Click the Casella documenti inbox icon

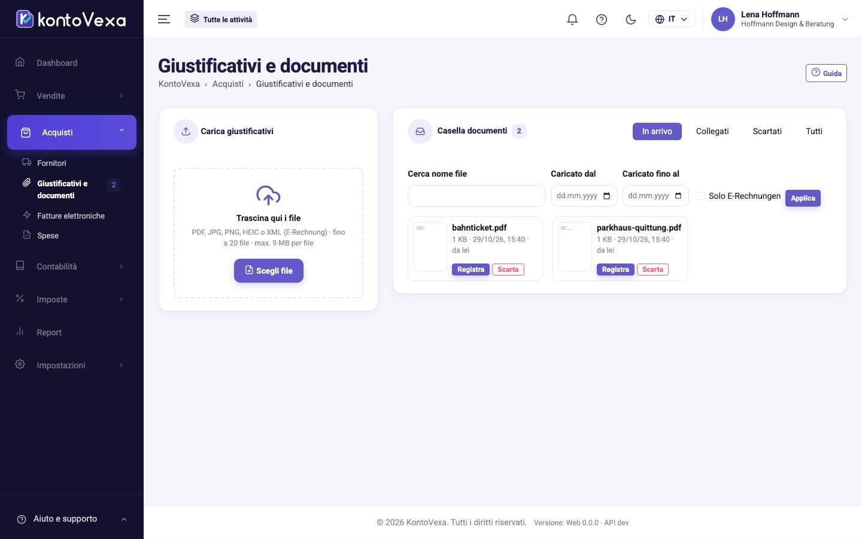[420, 131]
